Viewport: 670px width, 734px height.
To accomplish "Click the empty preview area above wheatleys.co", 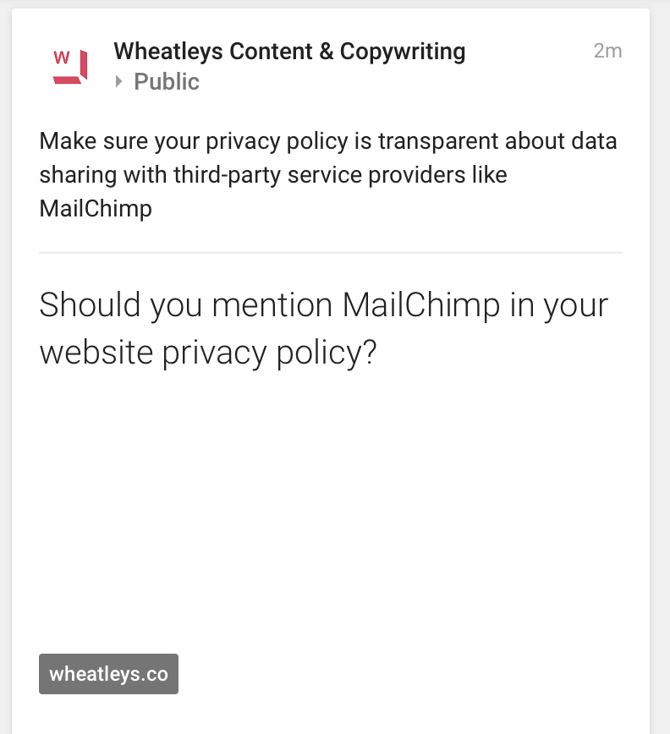I will coord(331,510).
